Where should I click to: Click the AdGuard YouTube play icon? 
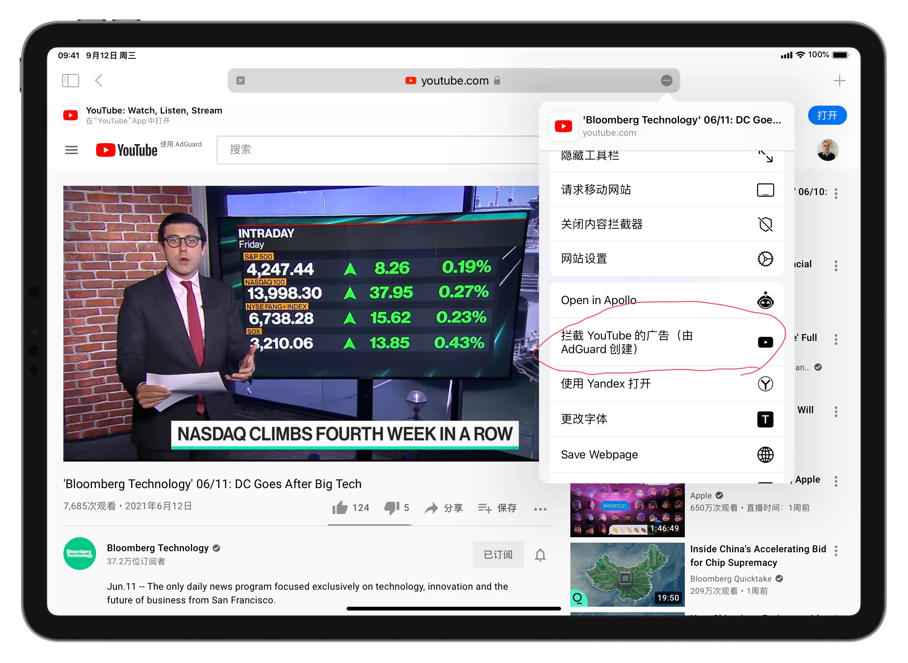point(765,342)
